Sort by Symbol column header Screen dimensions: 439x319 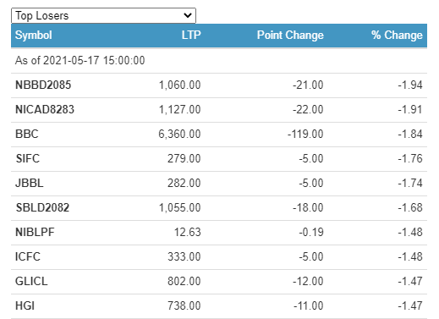34,36
